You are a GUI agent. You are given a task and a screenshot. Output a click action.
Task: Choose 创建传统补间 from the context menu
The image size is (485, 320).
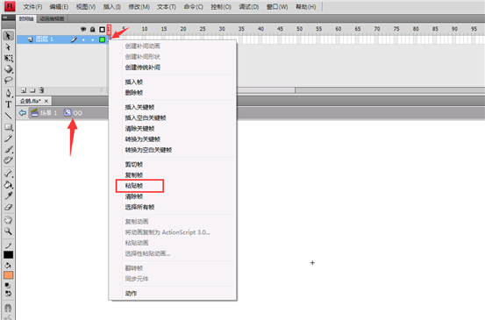click(143, 68)
